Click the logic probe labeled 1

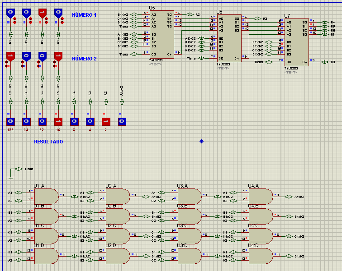tap(122, 121)
